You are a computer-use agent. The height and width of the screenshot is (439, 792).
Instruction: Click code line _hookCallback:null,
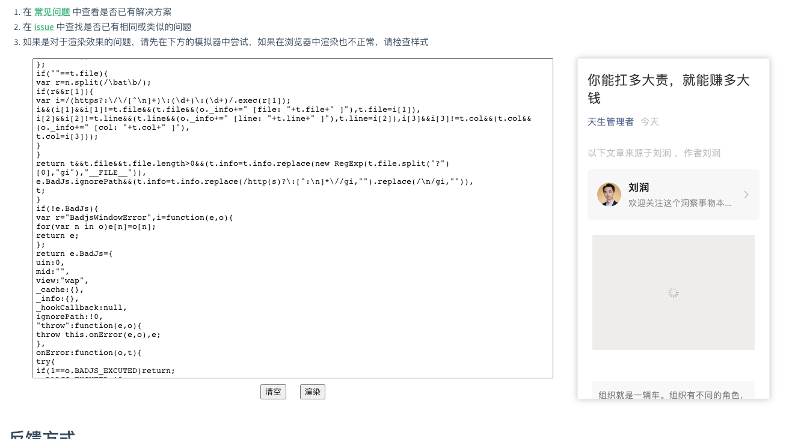(x=82, y=307)
